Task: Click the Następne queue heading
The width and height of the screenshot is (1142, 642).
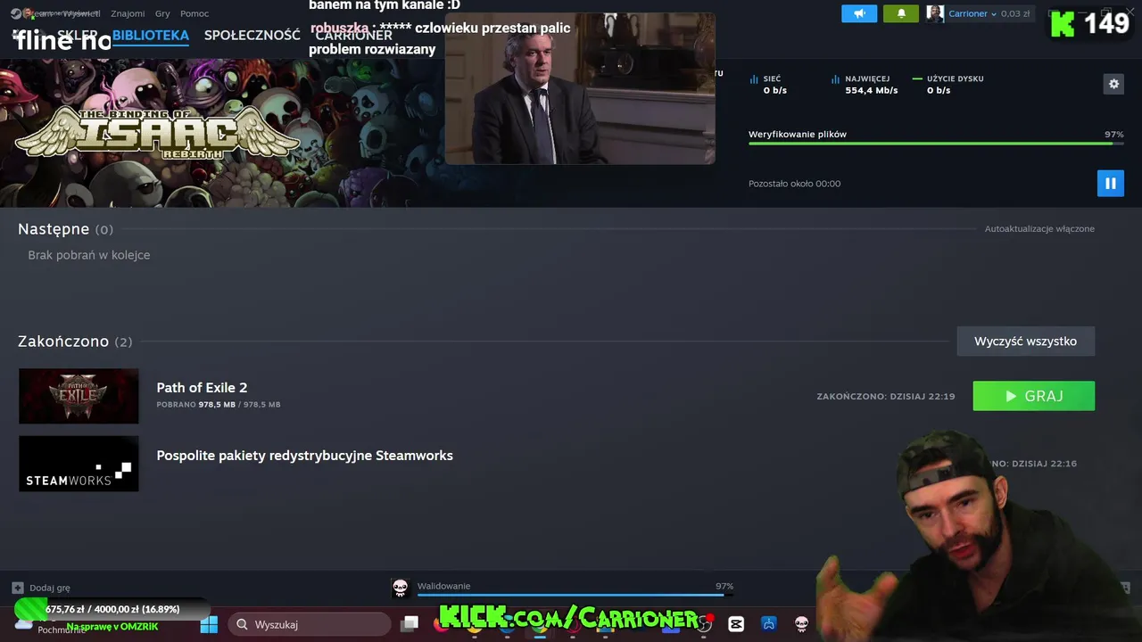Action: click(x=65, y=229)
